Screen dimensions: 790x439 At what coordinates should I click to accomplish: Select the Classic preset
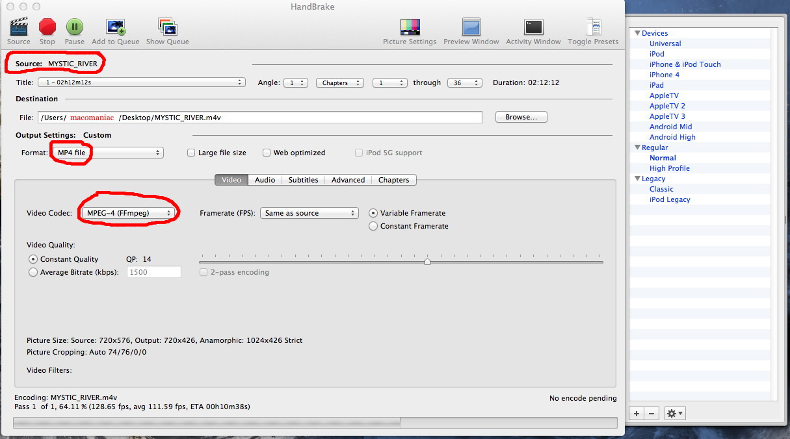[661, 189]
